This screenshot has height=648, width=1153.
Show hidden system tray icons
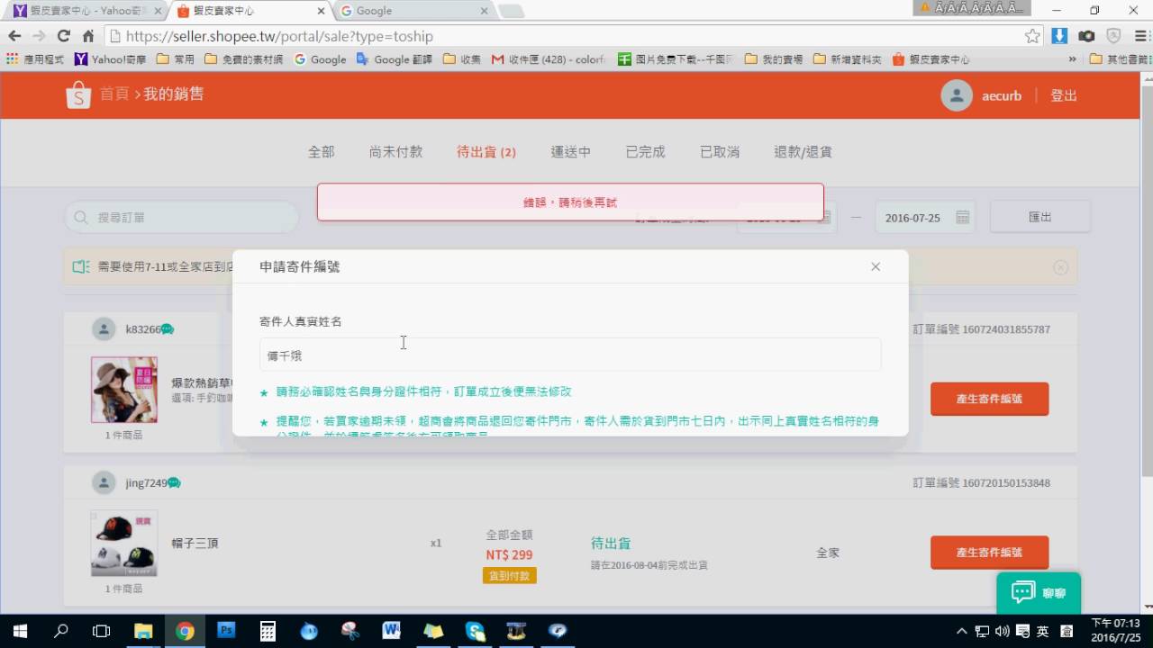962,631
